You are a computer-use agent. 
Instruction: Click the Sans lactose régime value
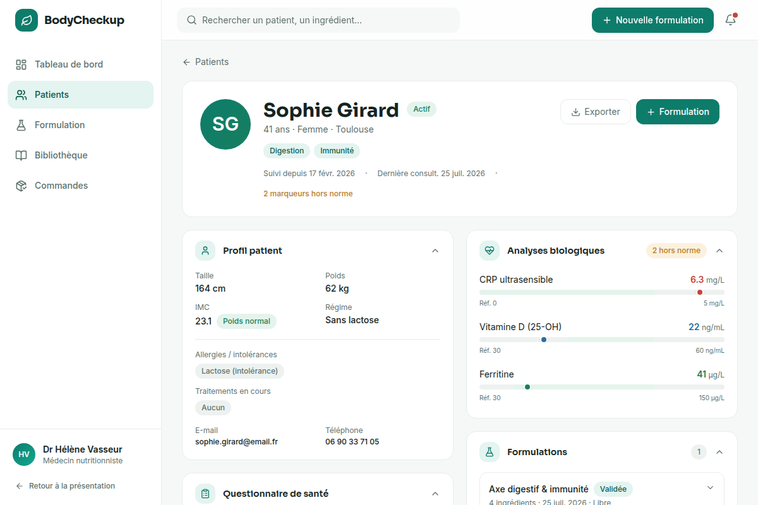352,320
